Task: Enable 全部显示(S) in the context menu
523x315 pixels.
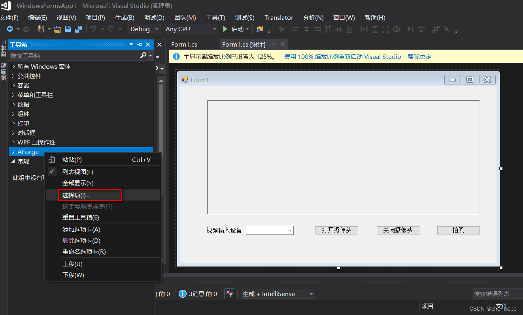Action: click(77, 183)
